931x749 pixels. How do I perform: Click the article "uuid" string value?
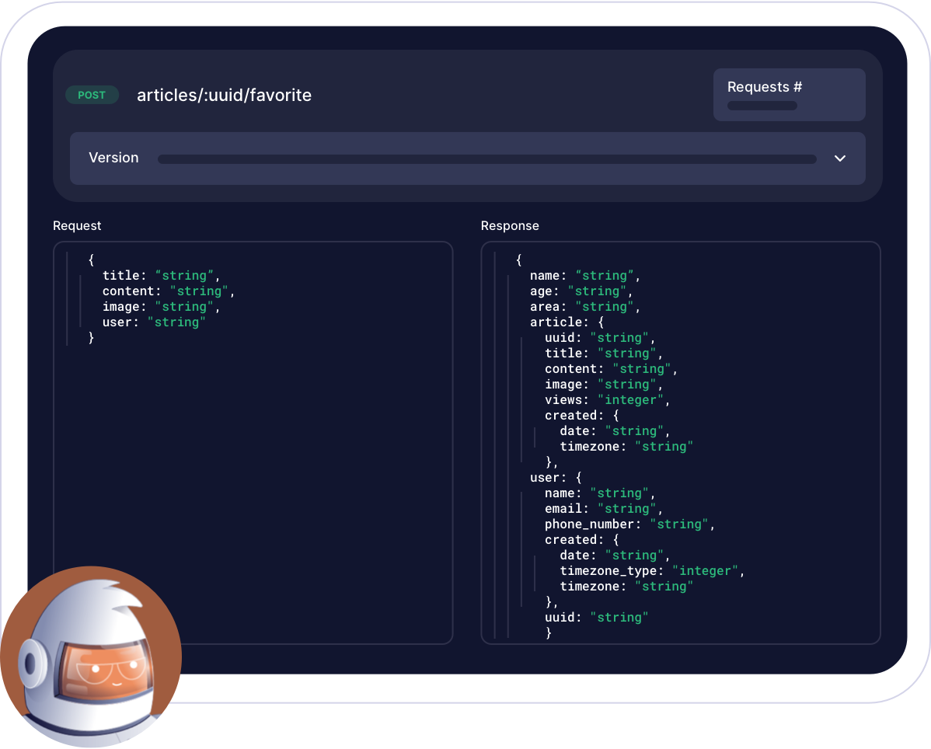click(x=619, y=337)
